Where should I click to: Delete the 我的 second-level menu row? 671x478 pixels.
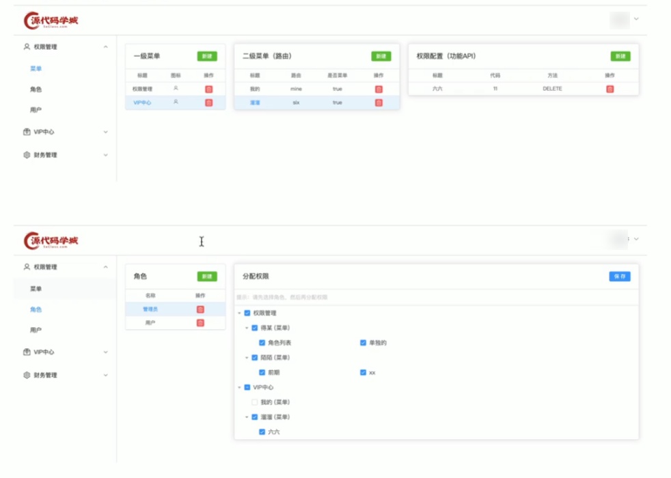click(380, 89)
